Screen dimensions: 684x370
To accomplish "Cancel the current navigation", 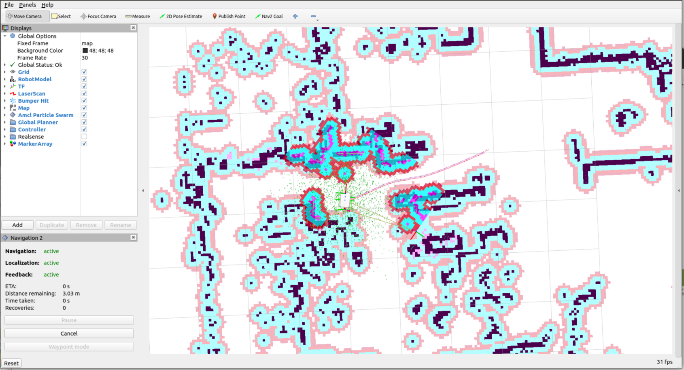I will click(x=69, y=333).
